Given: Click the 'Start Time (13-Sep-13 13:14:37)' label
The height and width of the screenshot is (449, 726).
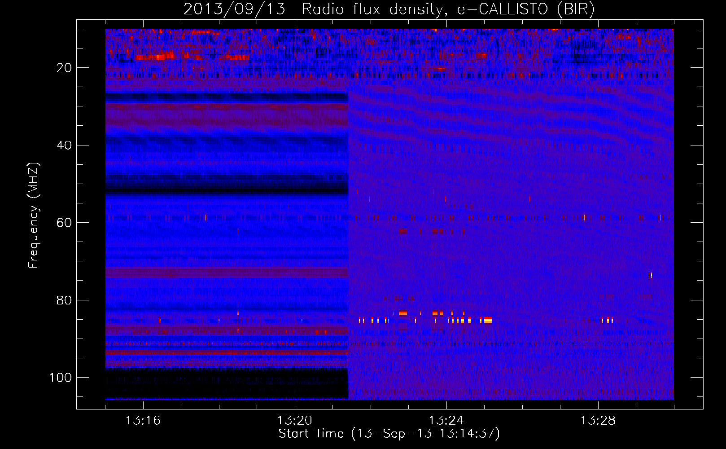Looking at the screenshot, I should pyautogui.click(x=389, y=434).
